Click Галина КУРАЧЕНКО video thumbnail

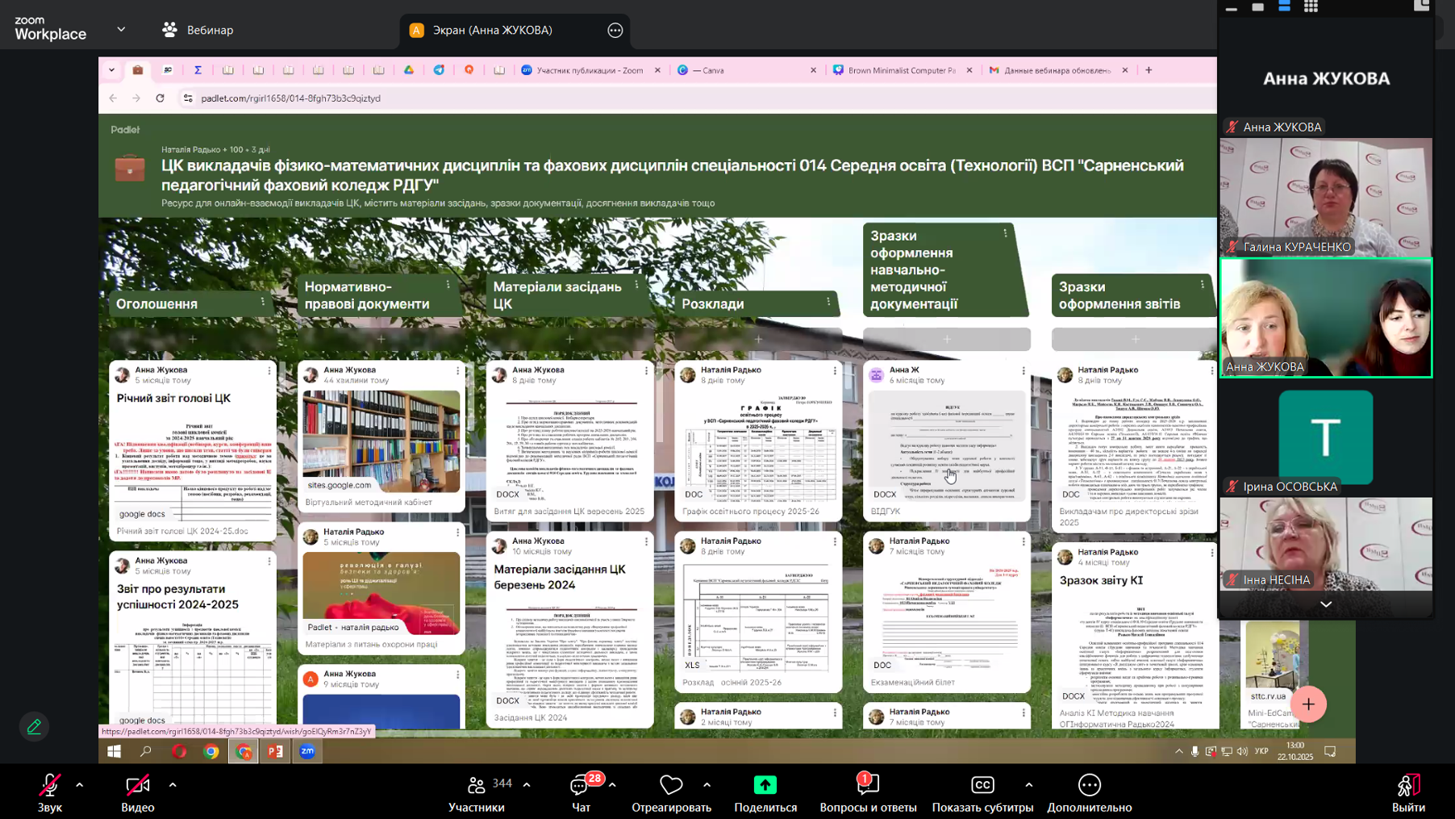click(1325, 196)
